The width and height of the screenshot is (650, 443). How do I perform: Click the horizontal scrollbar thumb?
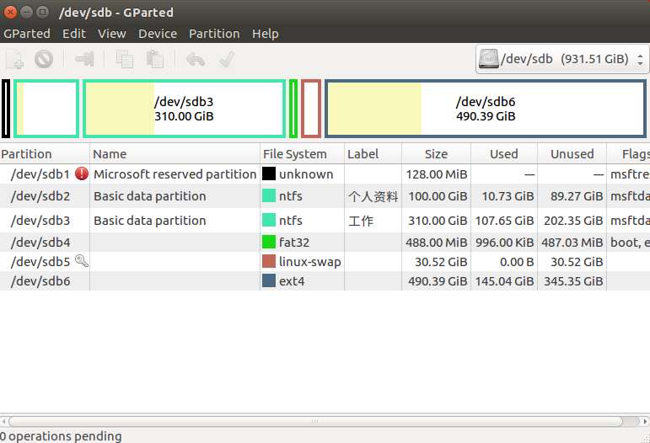(315, 421)
